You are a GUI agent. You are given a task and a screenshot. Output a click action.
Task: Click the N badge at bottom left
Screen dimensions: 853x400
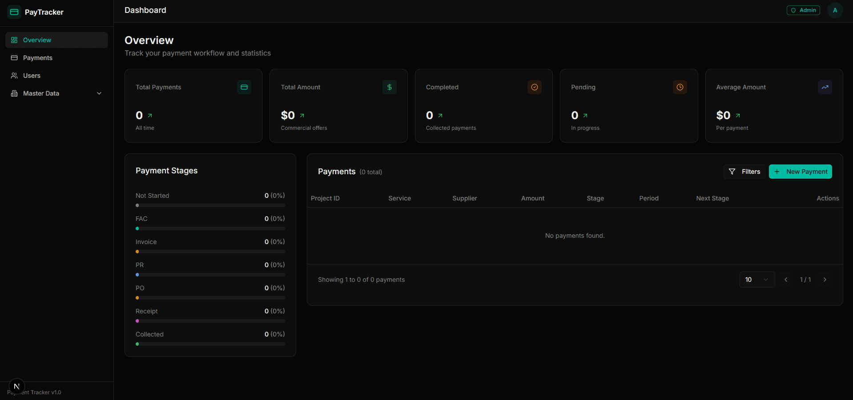(17, 386)
